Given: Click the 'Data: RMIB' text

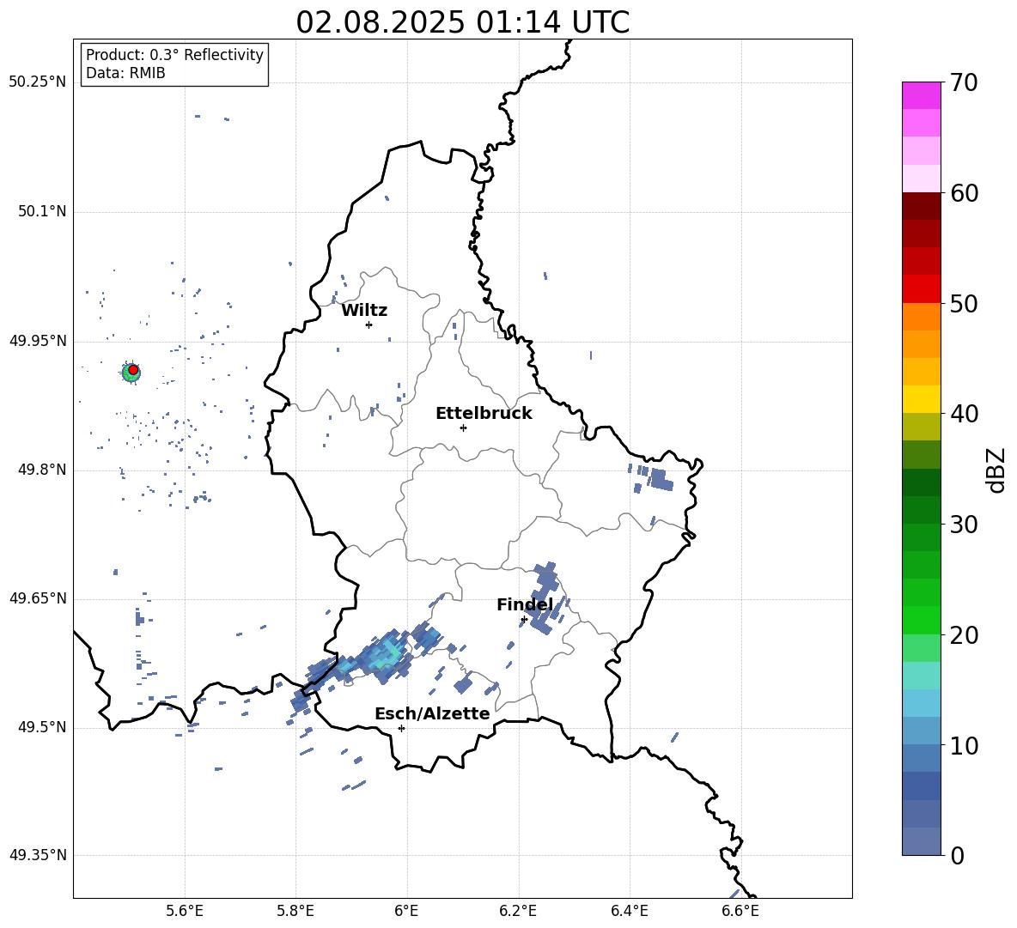Looking at the screenshot, I should 125,73.
